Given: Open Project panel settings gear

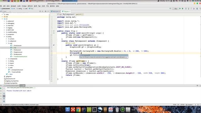Looking at the screenshot, I should pyautogui.click(x=46, y=11).
